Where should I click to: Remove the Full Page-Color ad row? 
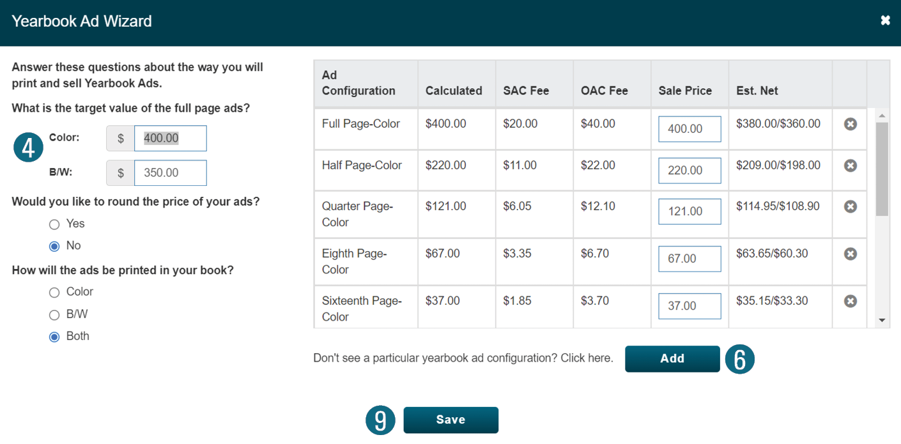(850, 124)
